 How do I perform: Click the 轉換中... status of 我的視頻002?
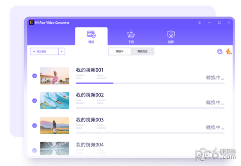click(x=215, y=102)
